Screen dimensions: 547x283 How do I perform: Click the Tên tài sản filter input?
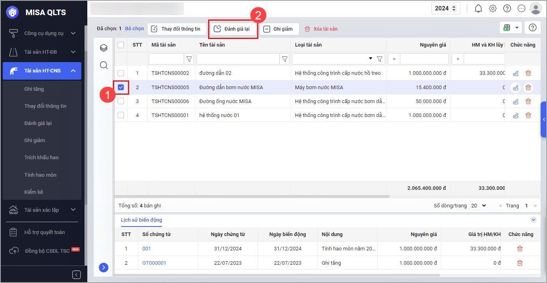click(x=238, y=59)
